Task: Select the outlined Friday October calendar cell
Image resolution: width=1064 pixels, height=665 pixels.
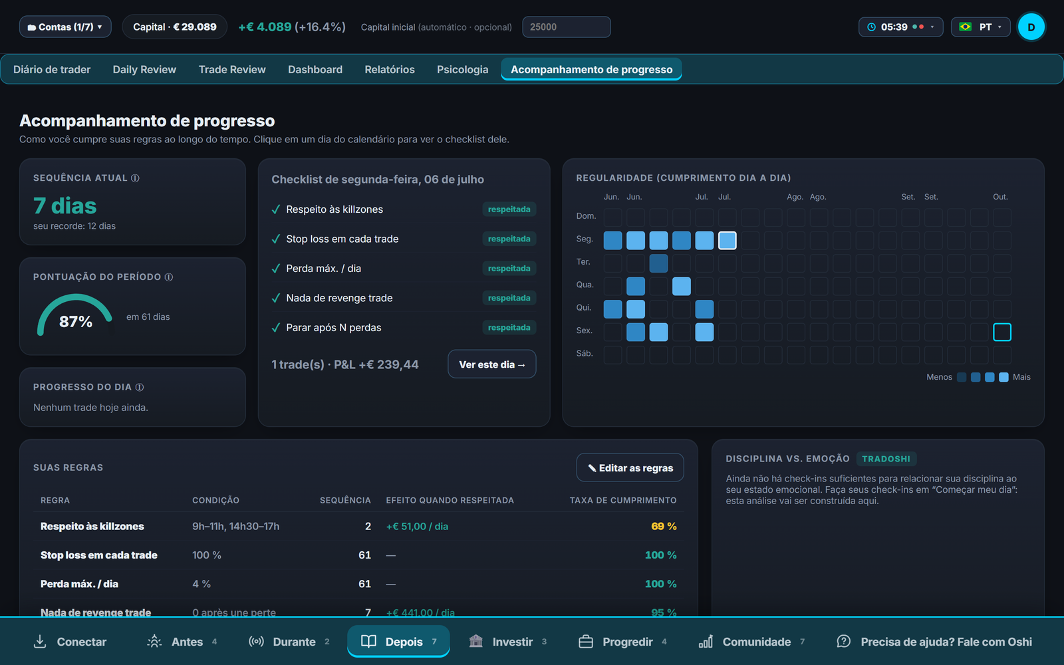Action: (1002, 332)
